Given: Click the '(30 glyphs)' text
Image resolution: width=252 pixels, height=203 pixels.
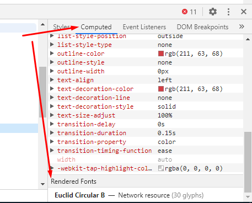Looking at the screenshot, I should 187,195.
